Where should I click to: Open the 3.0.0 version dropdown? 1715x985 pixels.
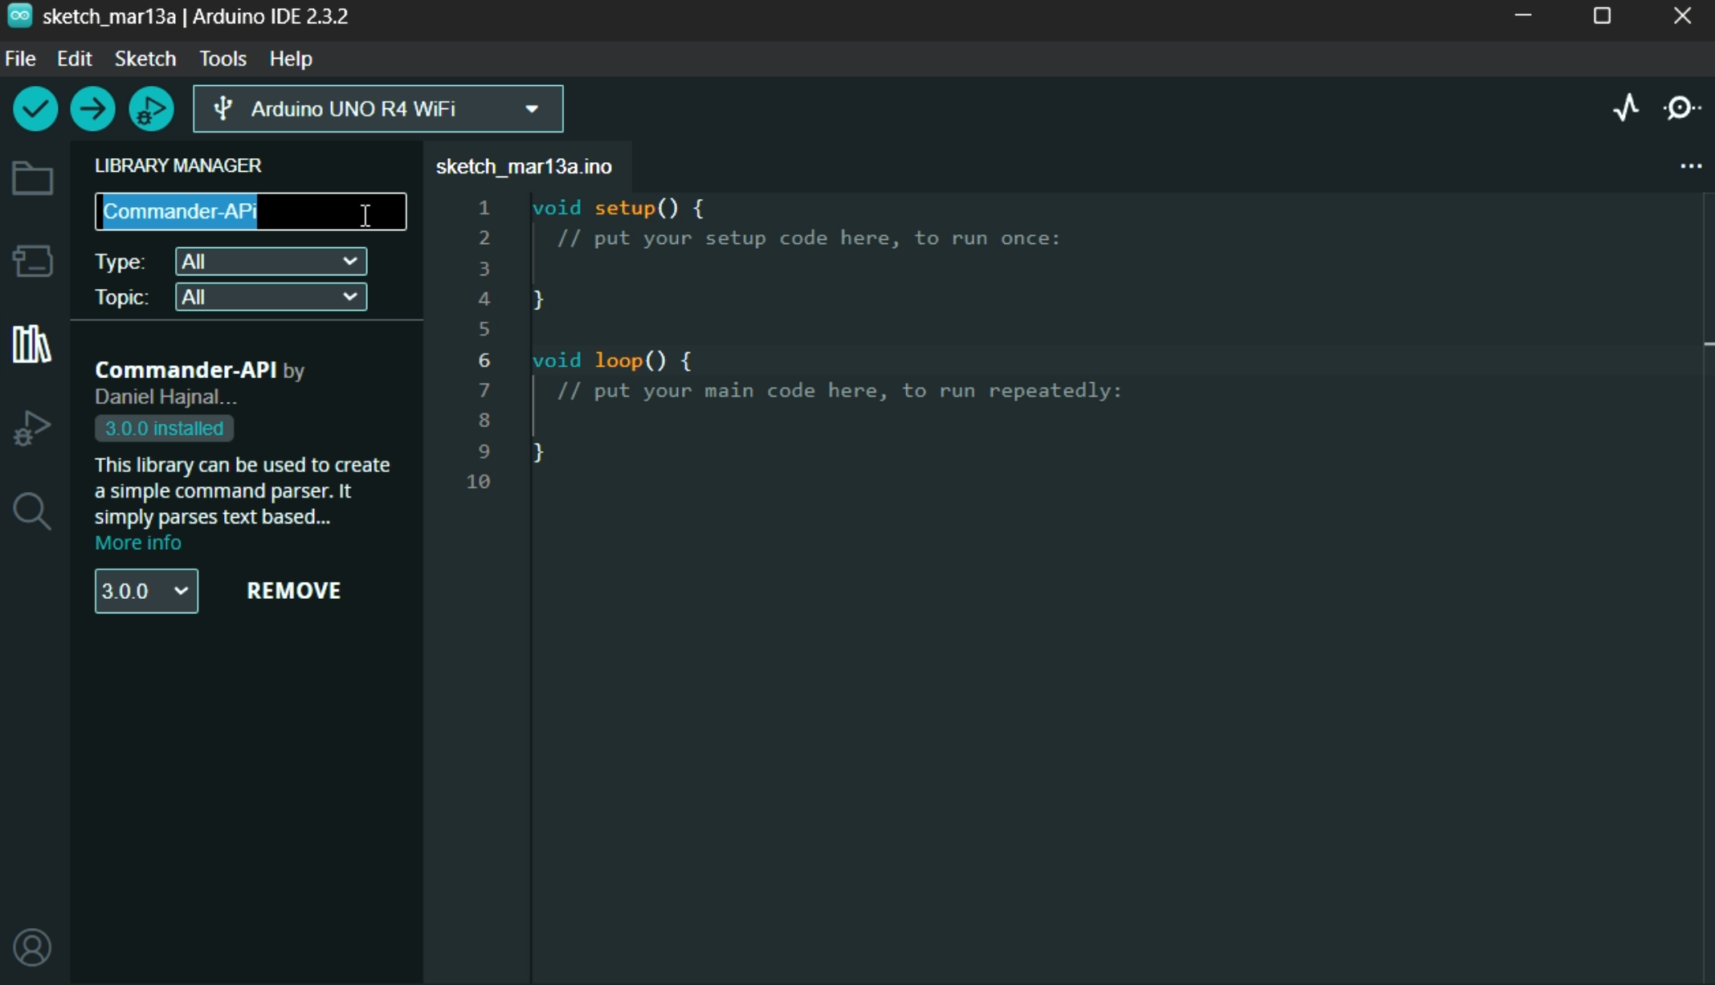[145, 591]
